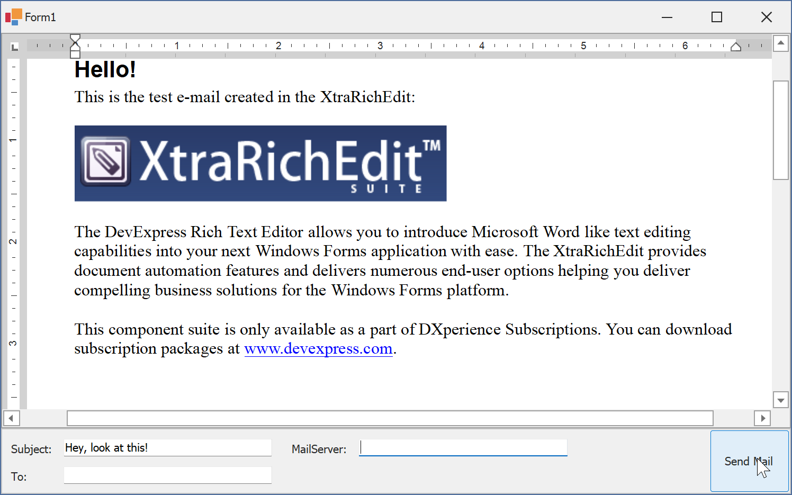792x495 pixels.
Task: Click the 'This is the test e-mail' line
Action: 245,97
